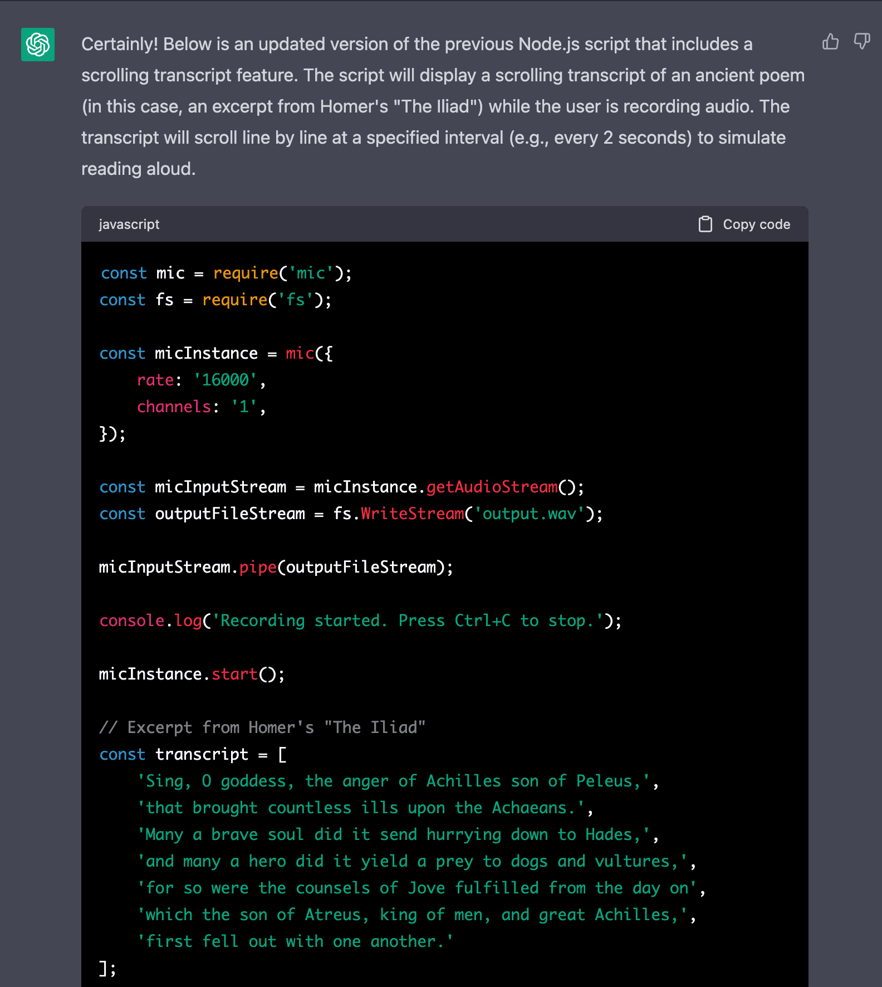Click the 'first fell out' transcript line

[x=295, y=941]
